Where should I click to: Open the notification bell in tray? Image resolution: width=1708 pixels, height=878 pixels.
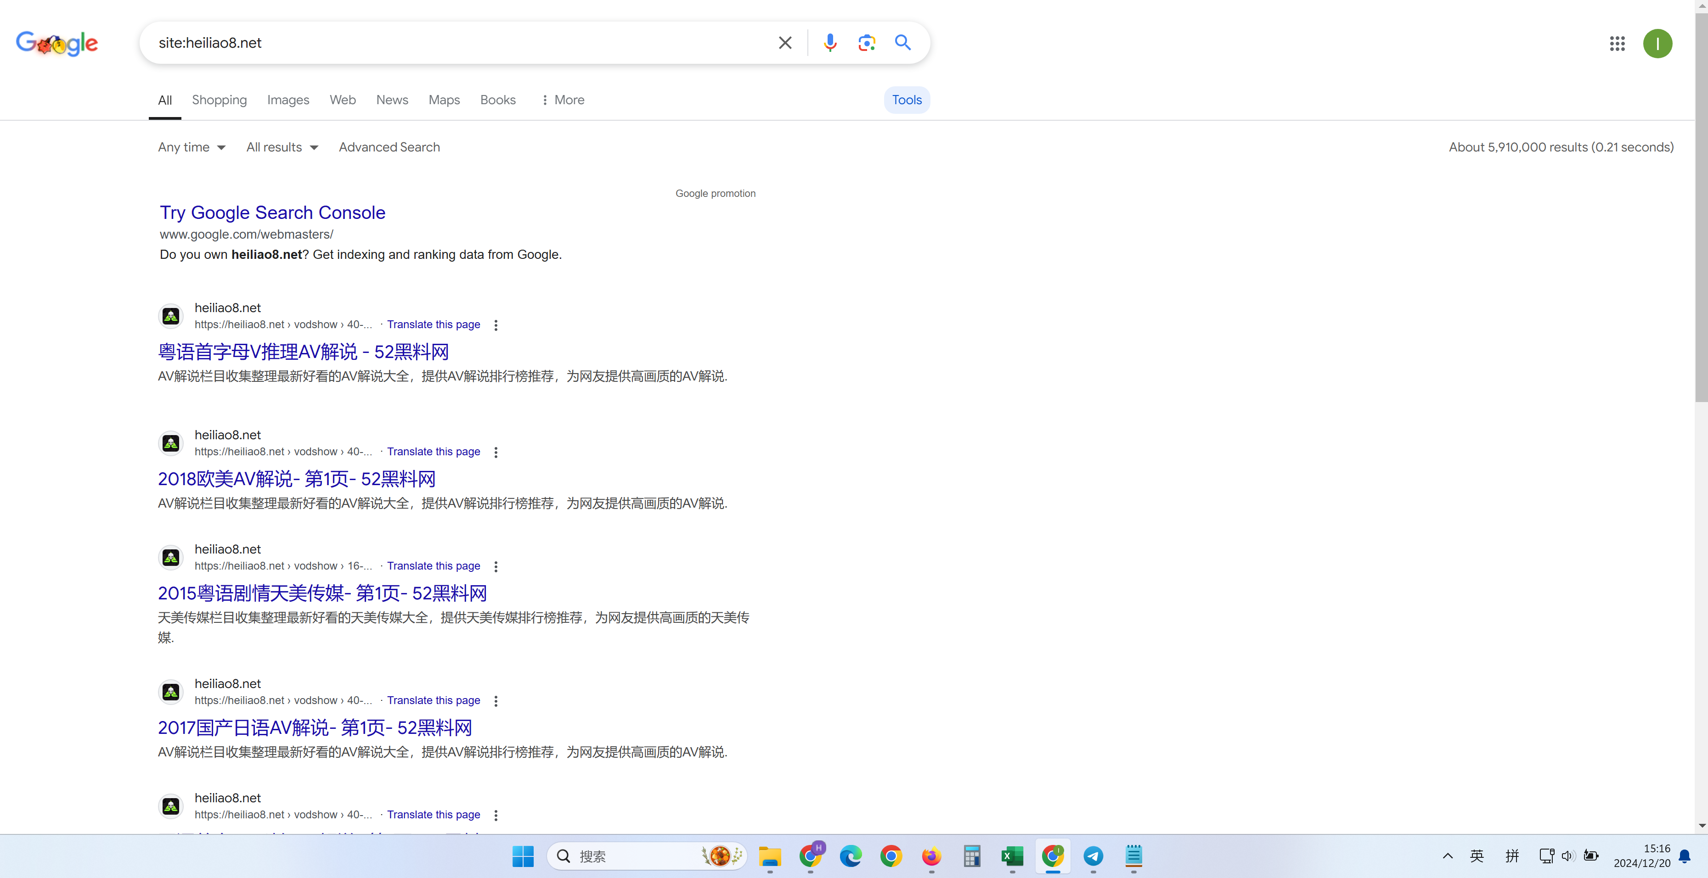(1685, 856)
